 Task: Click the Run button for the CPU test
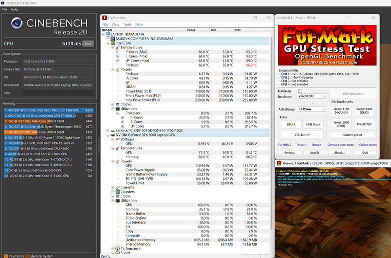[88, 44]
